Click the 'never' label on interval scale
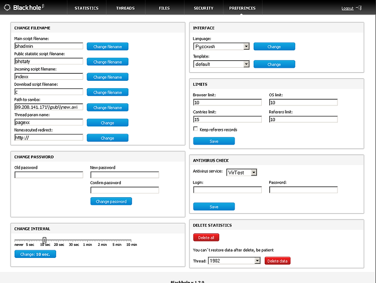 point(19,244)
